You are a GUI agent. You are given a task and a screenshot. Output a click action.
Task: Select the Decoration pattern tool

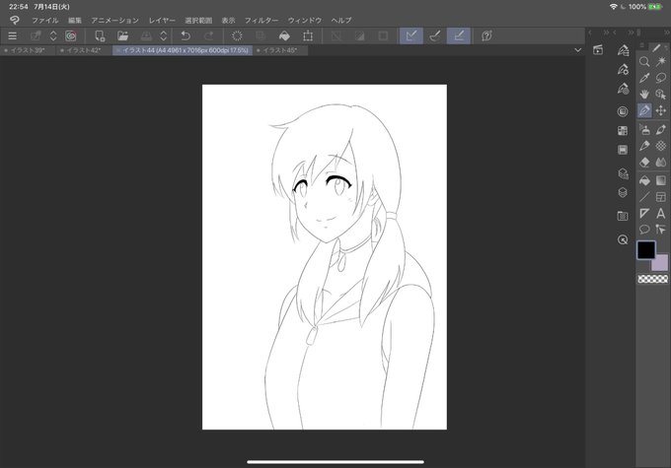(x=661, y=146)
